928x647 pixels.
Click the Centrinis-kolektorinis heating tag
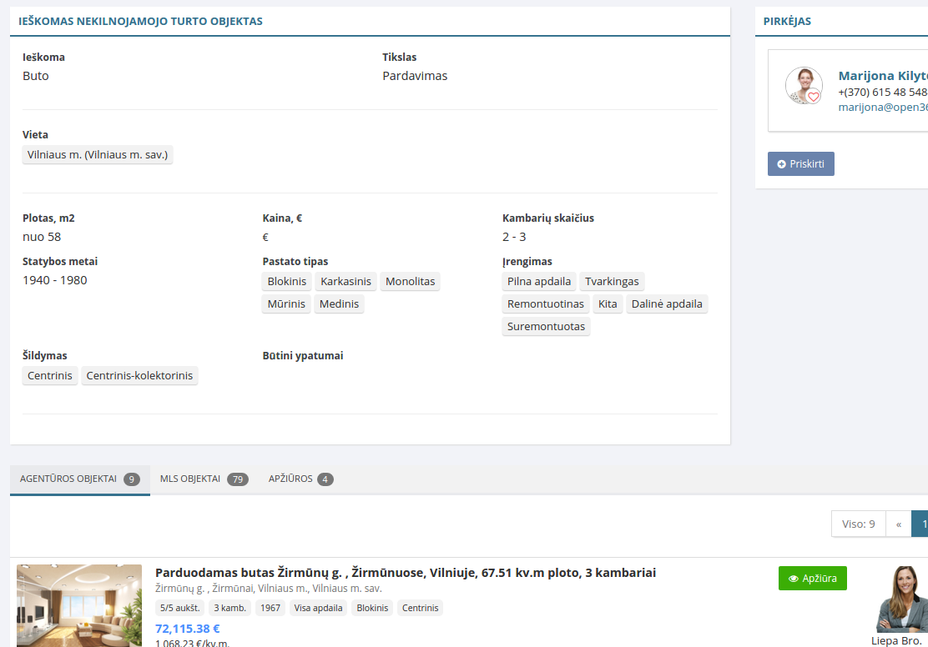[139, 376]
